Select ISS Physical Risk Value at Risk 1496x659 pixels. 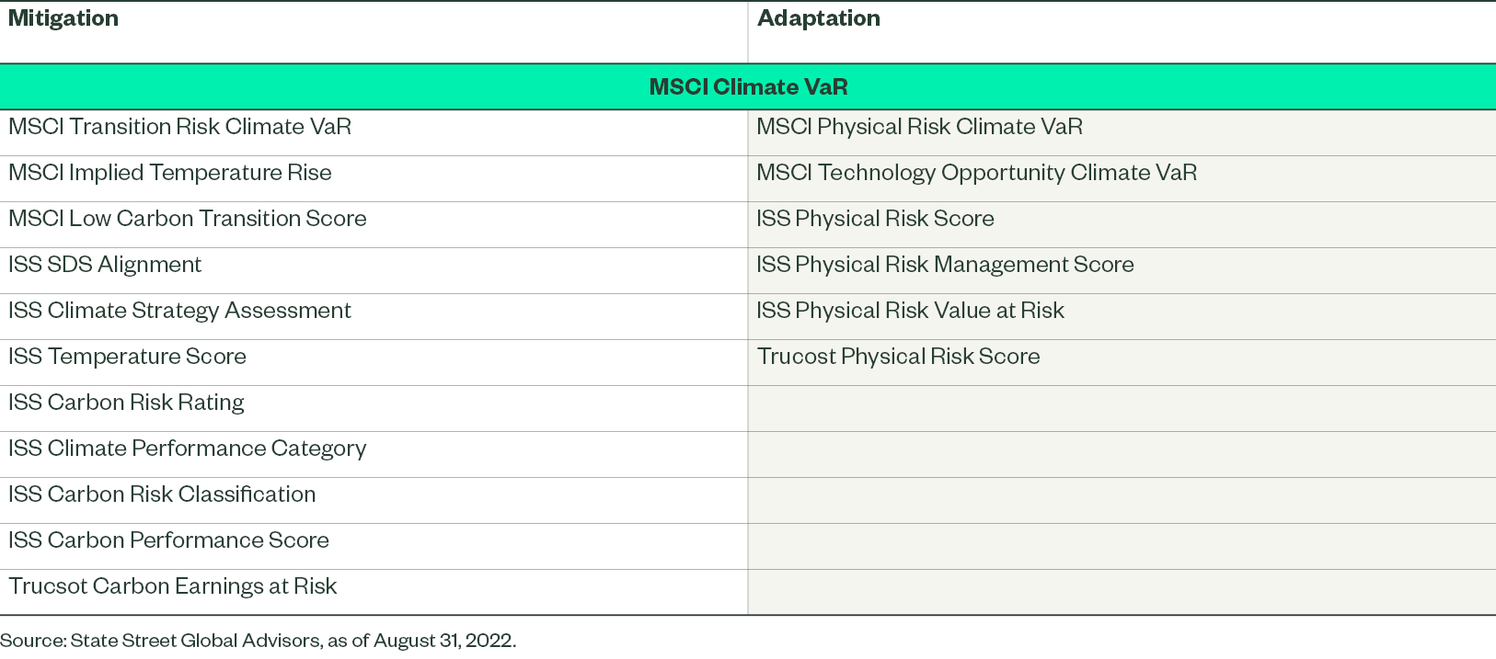(910, 311)
